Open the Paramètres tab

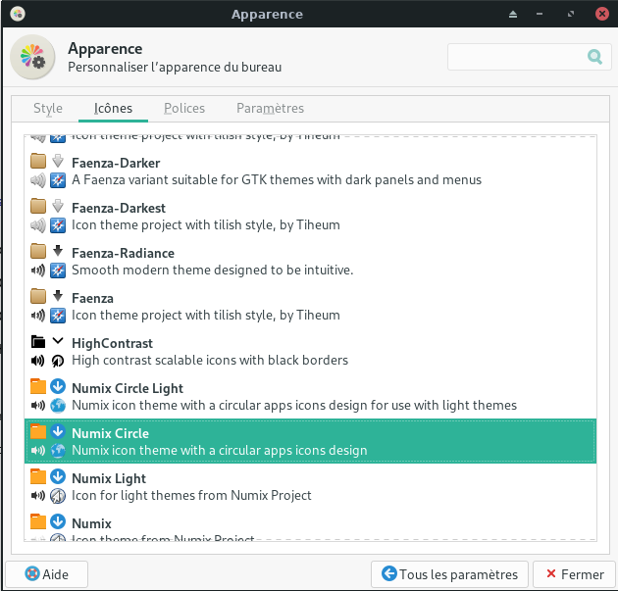(x=270, y=109)
